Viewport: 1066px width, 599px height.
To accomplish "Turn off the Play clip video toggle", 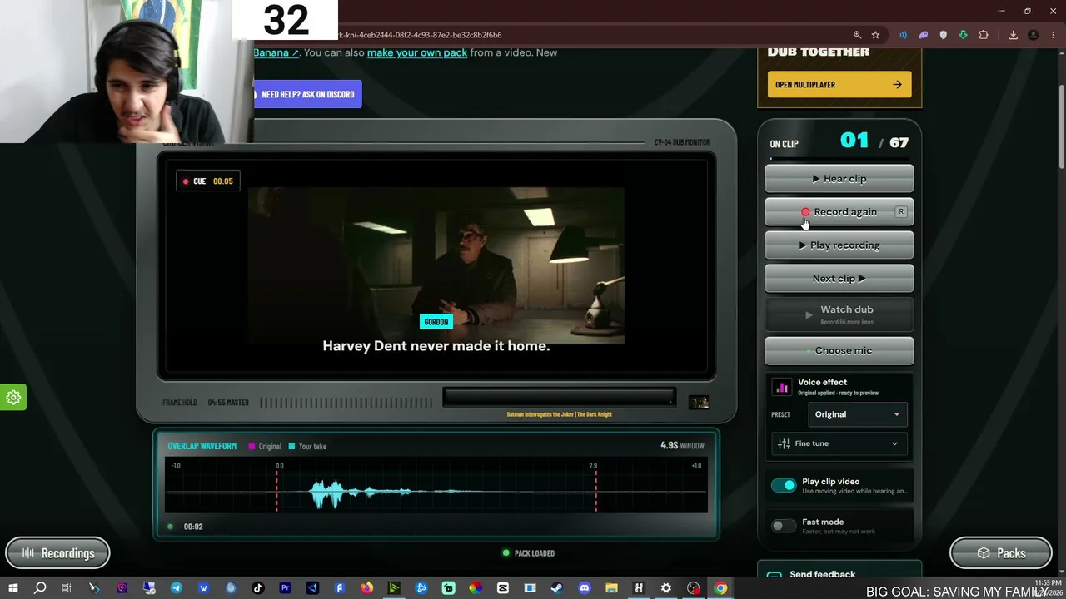I will point(784,486).
